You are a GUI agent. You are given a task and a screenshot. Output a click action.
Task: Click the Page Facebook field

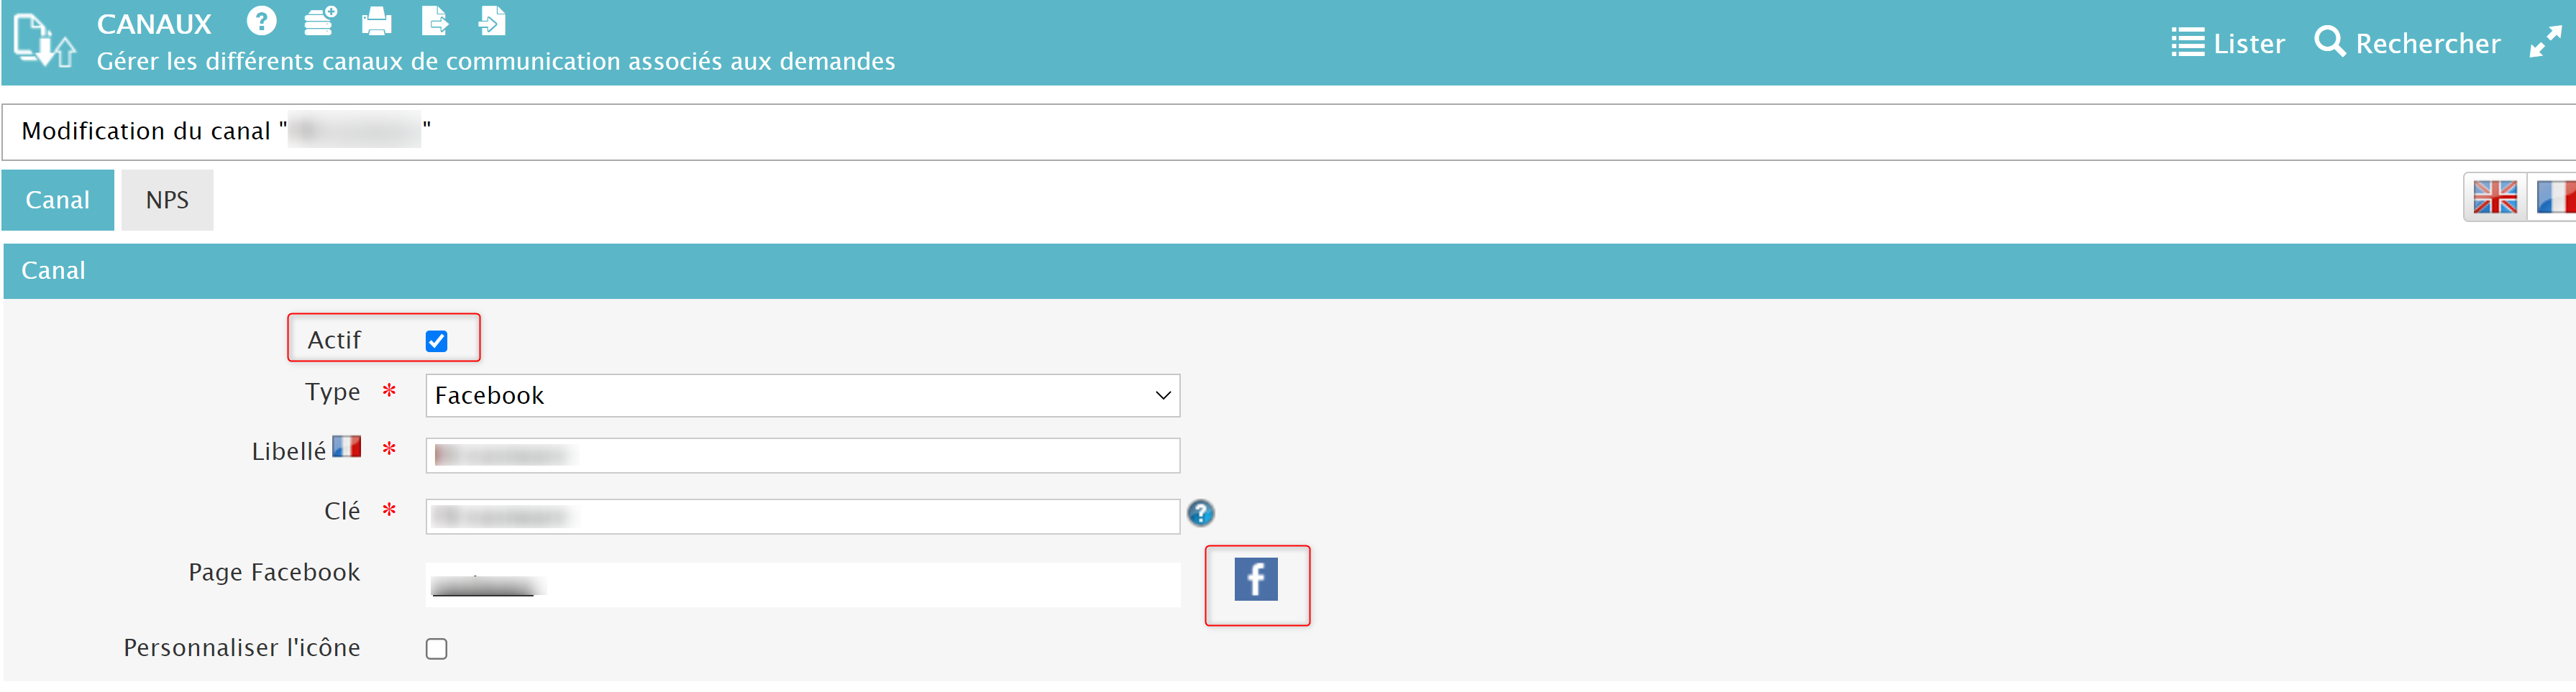tap(802, 585)
